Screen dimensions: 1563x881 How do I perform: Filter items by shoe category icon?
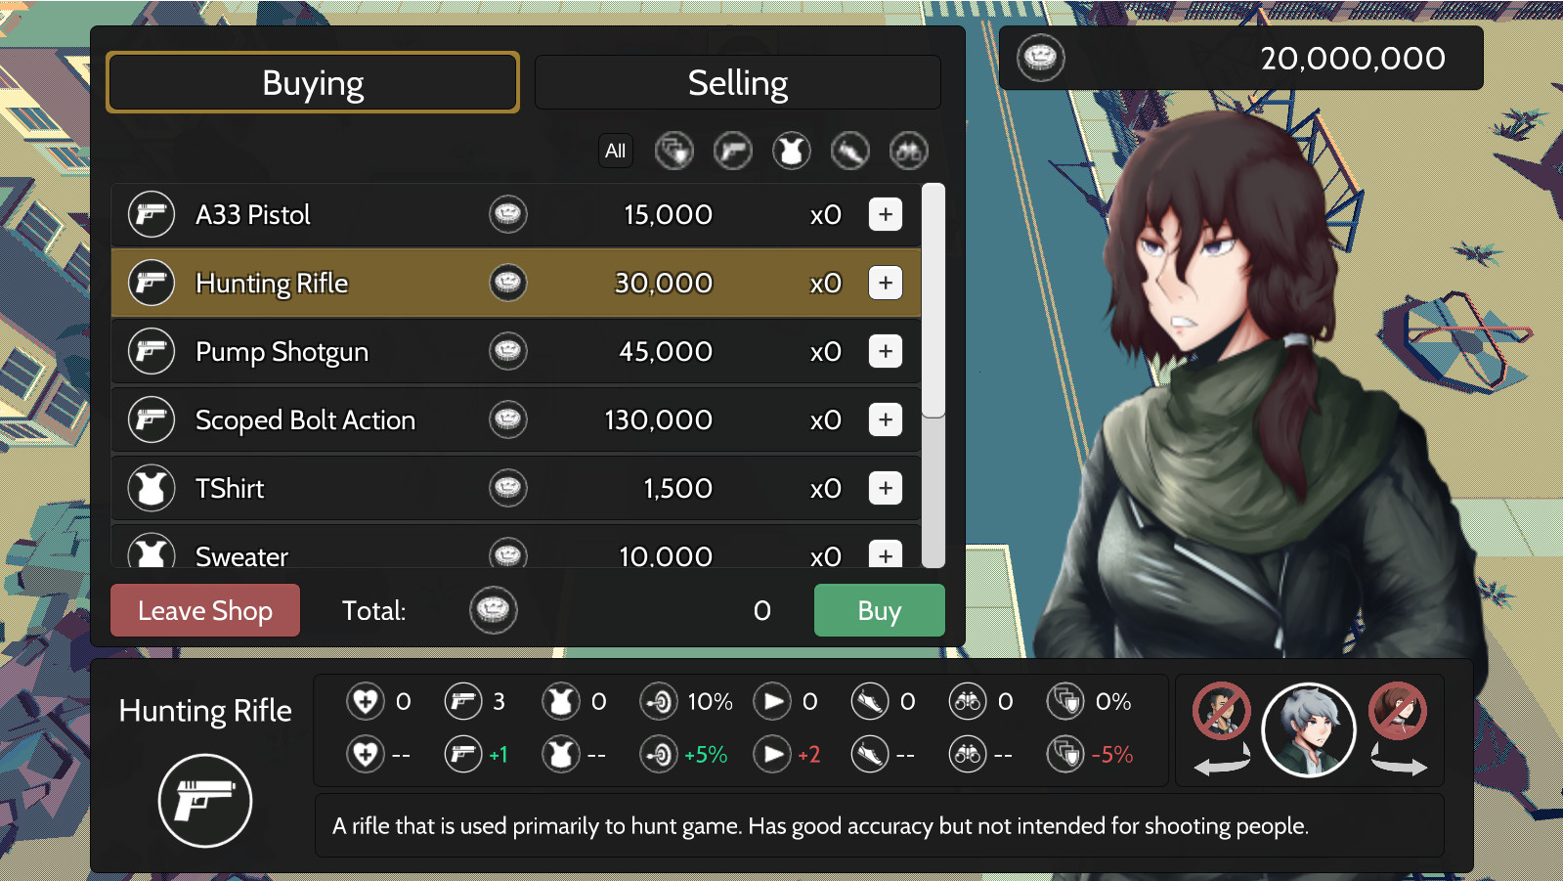849,151
